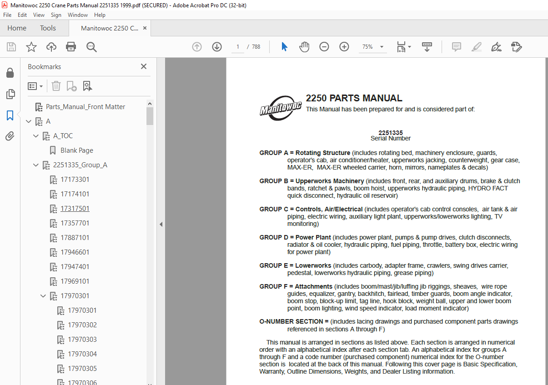
Task: Activate the selection arrow tool
Action: point(285,47)
